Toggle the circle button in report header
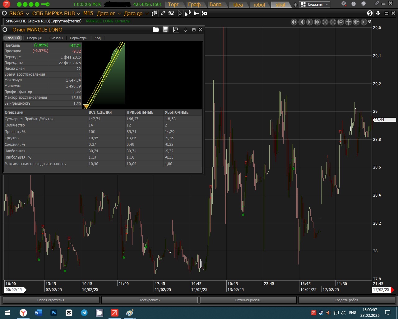This screenshot has width=398, height=319. click(5, 30)
